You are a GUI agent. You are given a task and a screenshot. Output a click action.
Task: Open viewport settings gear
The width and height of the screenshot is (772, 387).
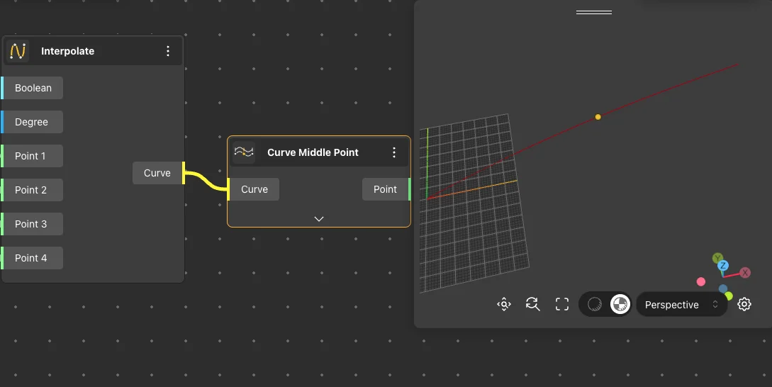[x=744, y=305]
